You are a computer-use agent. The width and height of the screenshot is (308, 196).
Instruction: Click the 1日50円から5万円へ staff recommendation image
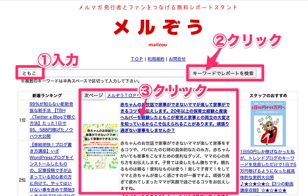(268, 124)
